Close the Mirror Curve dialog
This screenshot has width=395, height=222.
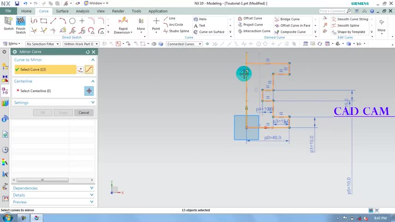[94, 52]
